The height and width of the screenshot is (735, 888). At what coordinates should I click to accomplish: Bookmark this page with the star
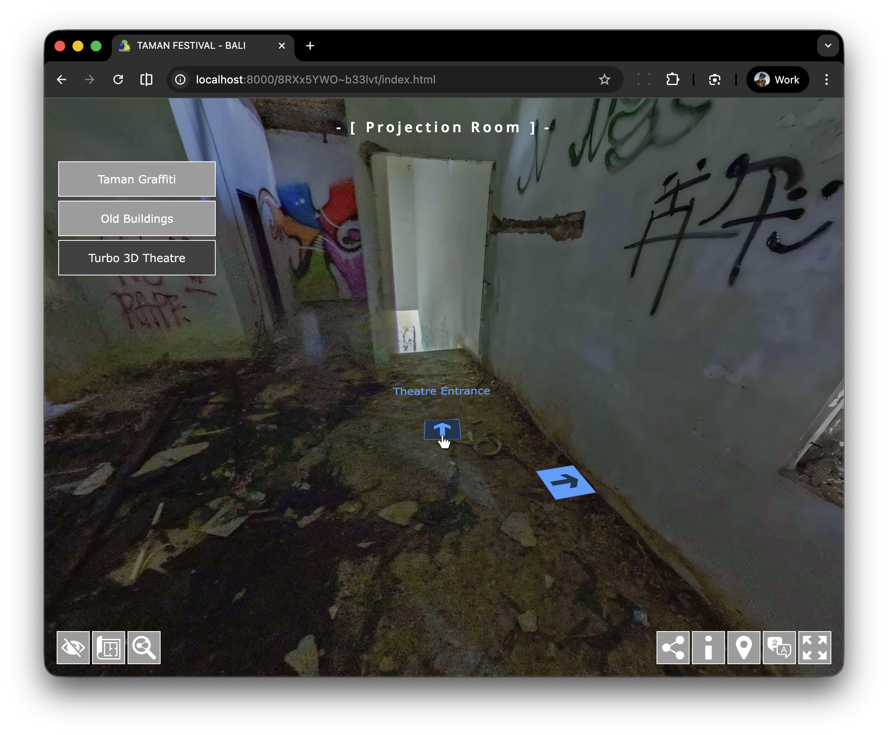(604, 79)
